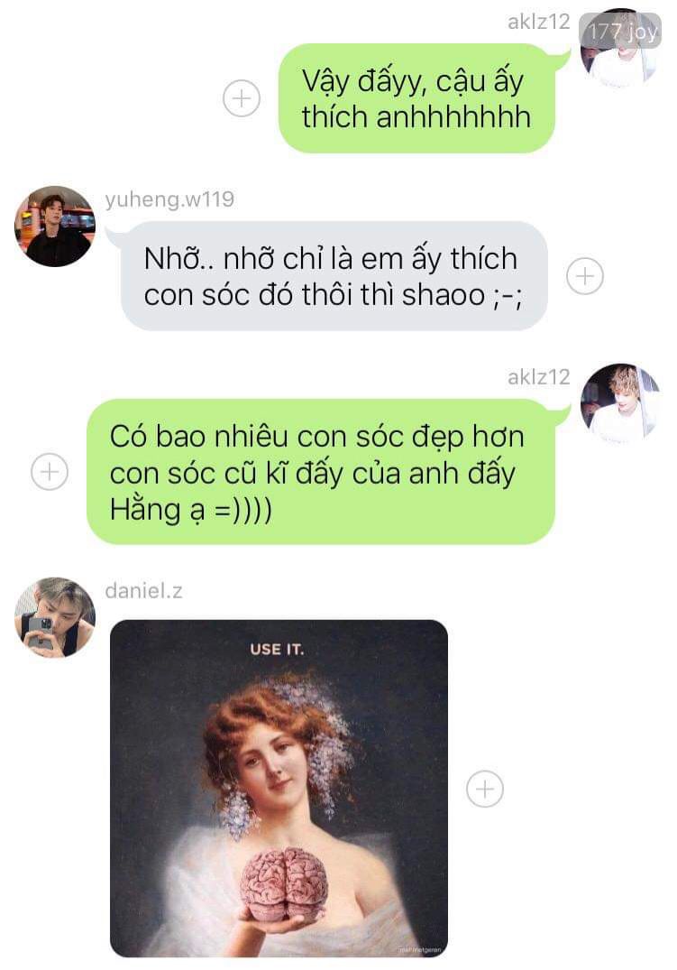Click the top aklz12 username label

coord(538,22)
